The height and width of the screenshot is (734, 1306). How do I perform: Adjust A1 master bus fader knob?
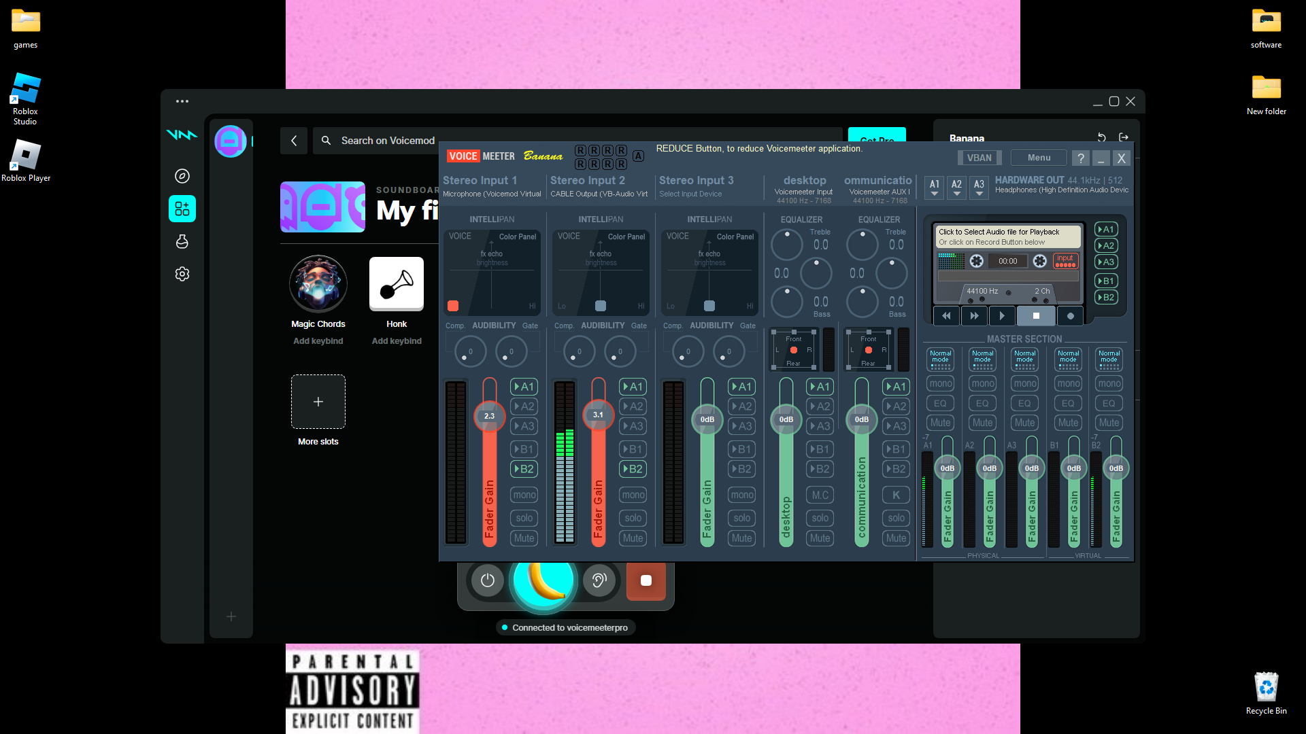(948, 468)
